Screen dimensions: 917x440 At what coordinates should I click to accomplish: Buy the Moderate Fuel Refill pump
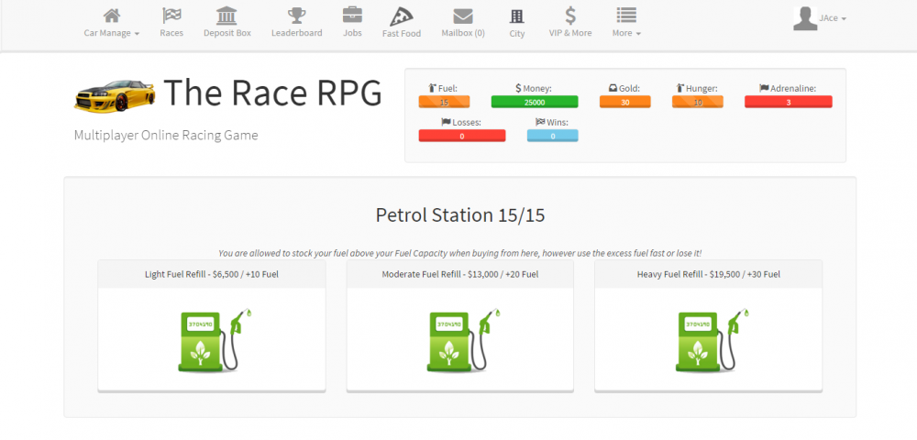pyautogui.click(x=460, y=341)
